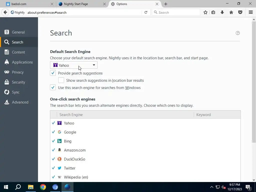Click the Yahoo icon in engines list

[59, 123]
